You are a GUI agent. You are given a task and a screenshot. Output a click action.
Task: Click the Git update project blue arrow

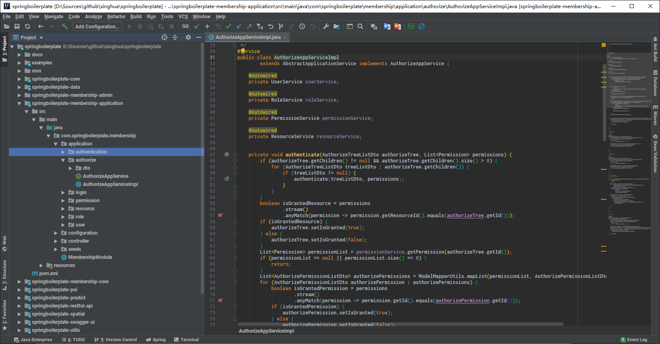point(197,26)
